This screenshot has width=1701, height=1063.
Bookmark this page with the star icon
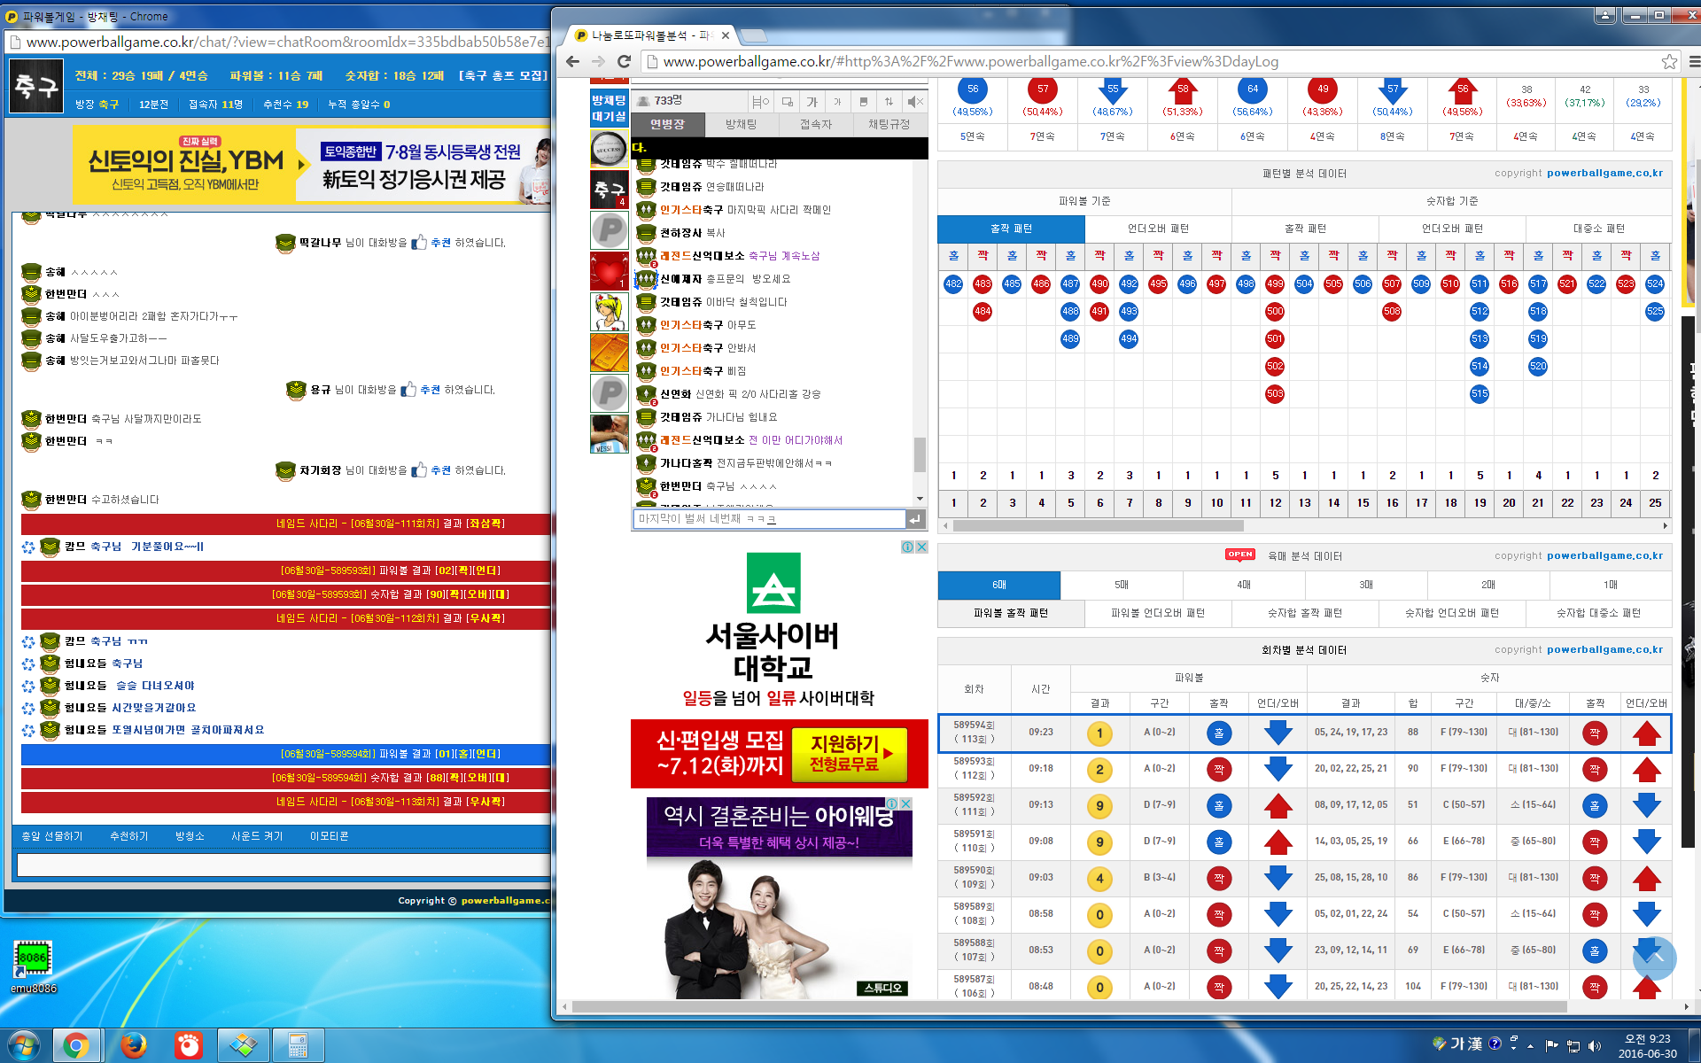pos(1669,61)
